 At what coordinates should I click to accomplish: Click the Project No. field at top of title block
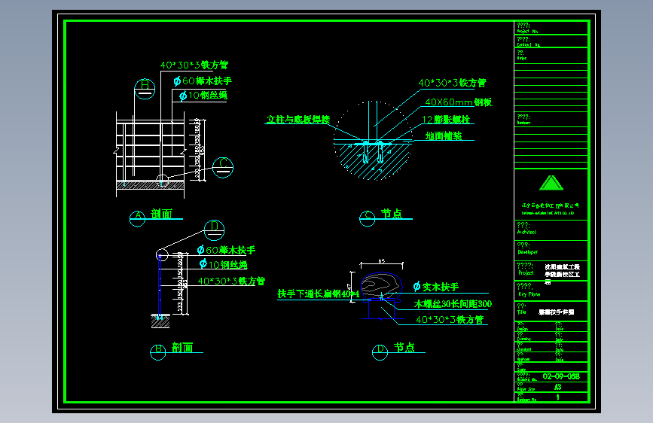pyautogui.click(x=551, y=28)
